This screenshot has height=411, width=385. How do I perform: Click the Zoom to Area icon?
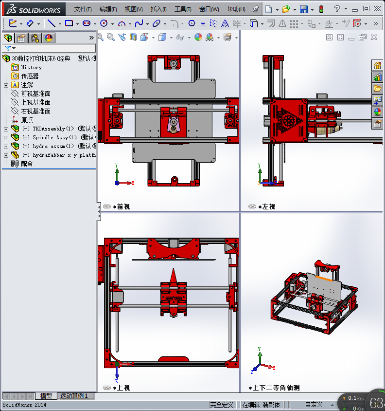click(x=111, y=37)
